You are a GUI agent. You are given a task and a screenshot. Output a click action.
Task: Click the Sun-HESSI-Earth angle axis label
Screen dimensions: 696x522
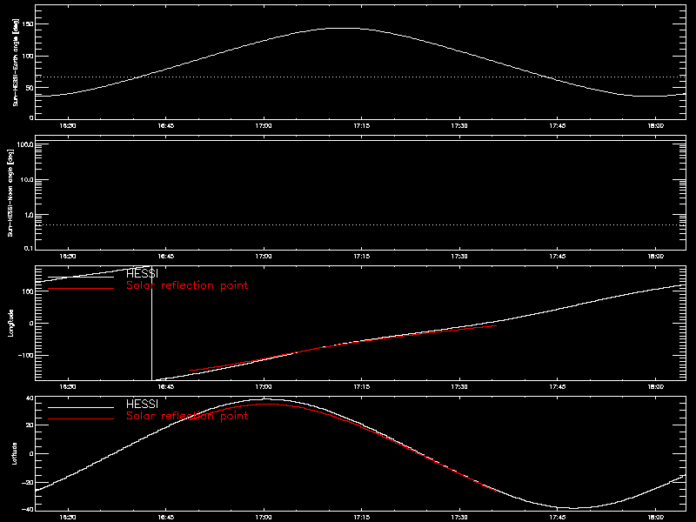coord(15,63)
